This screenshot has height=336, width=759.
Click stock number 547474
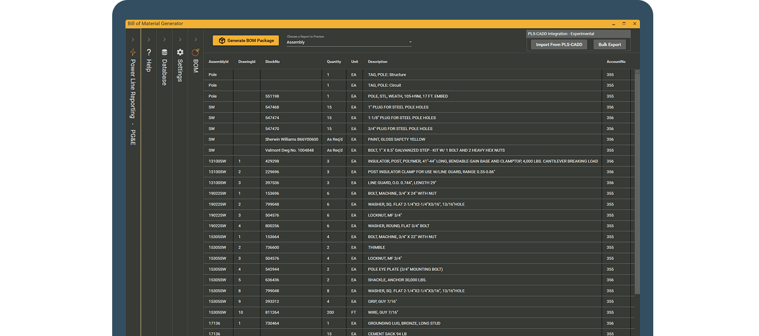tap(272, 118)
